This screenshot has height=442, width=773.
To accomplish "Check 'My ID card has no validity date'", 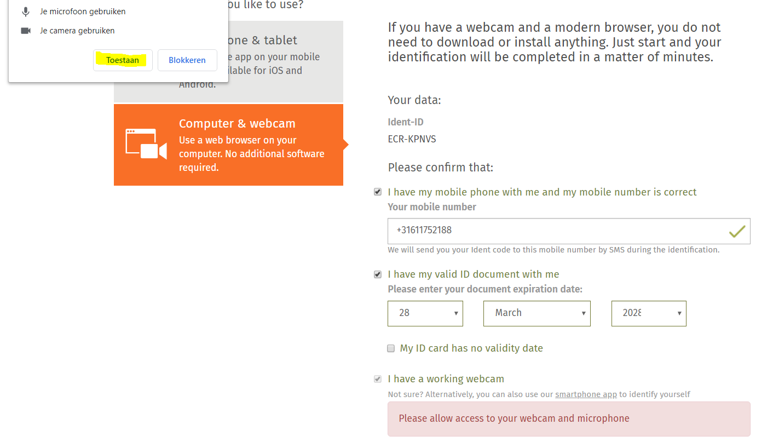I will [391, 348].
